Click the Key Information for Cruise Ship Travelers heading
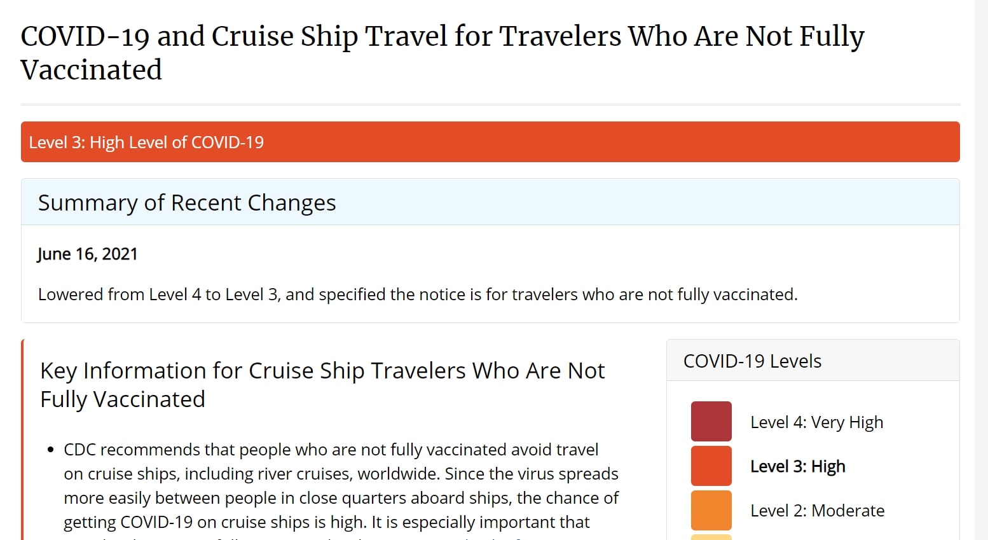The image size is (988, 540). pos(322,385)
